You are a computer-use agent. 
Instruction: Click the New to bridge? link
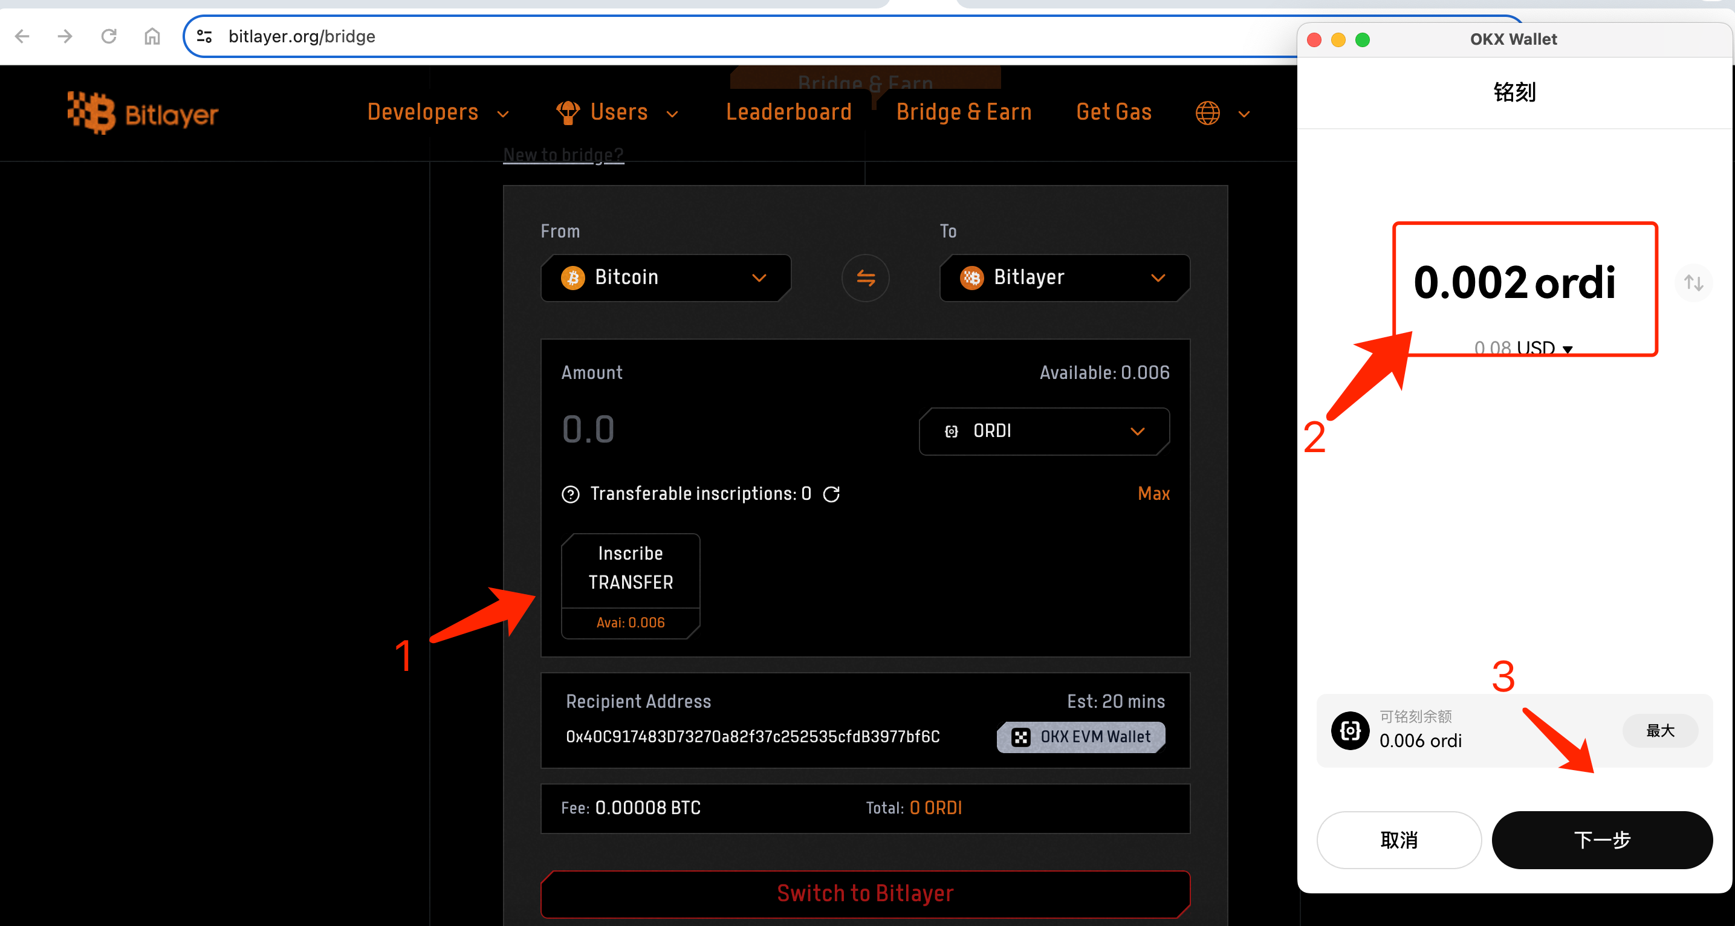tap(563, 155)
